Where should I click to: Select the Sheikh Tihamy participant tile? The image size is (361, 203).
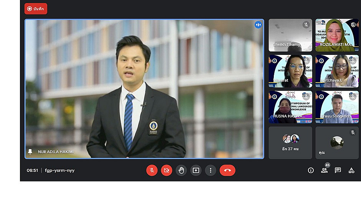(290, 35)
